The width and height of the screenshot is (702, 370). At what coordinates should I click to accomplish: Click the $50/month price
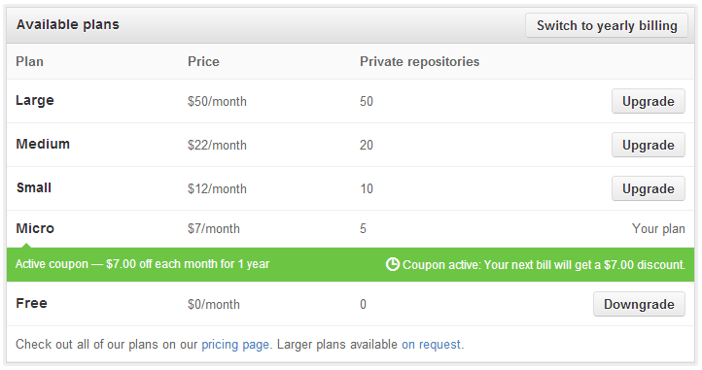[x=217, y=102]
